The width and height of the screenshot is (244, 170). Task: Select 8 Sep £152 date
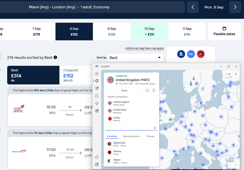(x=74, y=31)
